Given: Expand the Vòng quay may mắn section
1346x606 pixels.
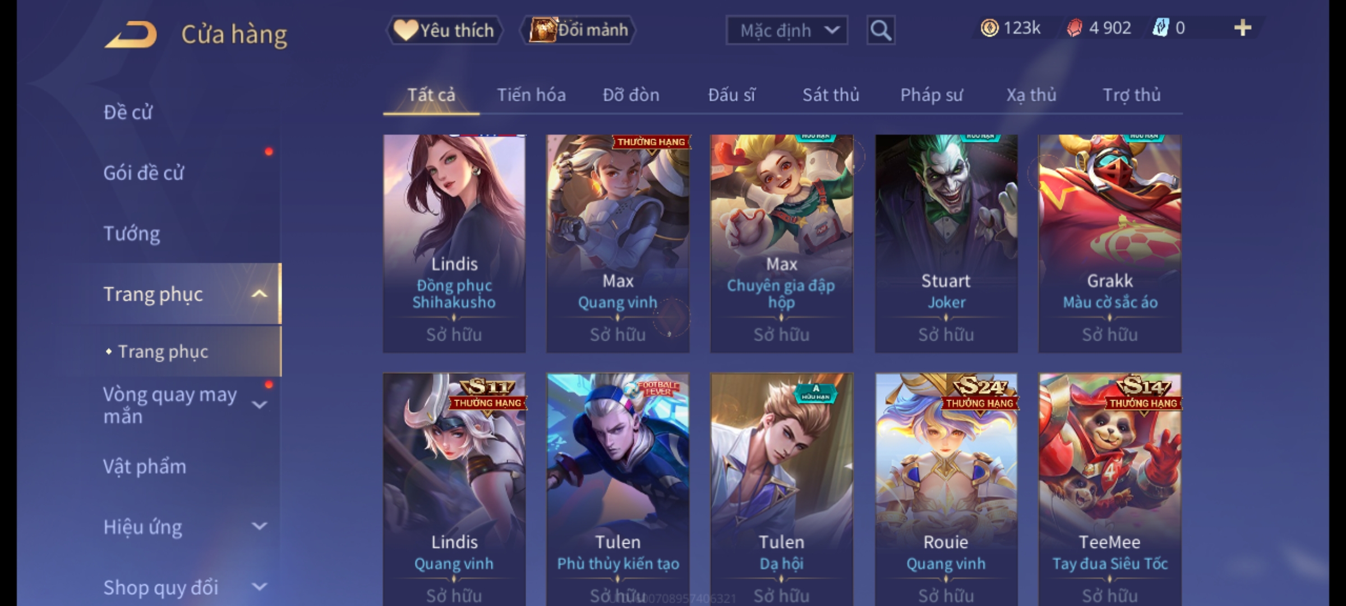Looking at the screenshot, I should (x=259, y=405).
